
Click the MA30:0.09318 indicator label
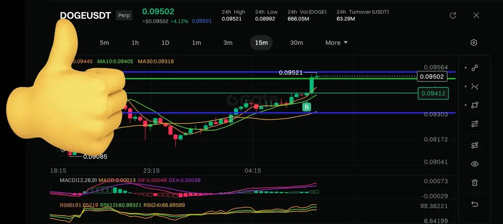click(x=156, y=61)
